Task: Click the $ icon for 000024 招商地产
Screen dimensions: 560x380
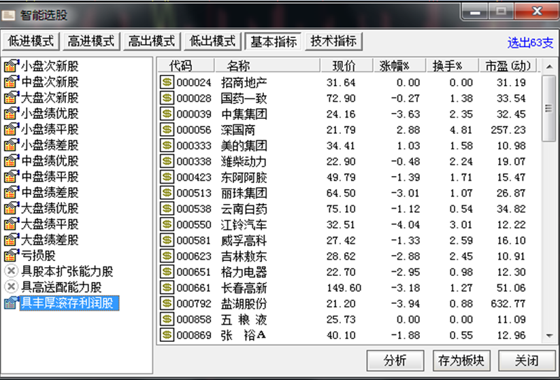Action: [167, 82]
